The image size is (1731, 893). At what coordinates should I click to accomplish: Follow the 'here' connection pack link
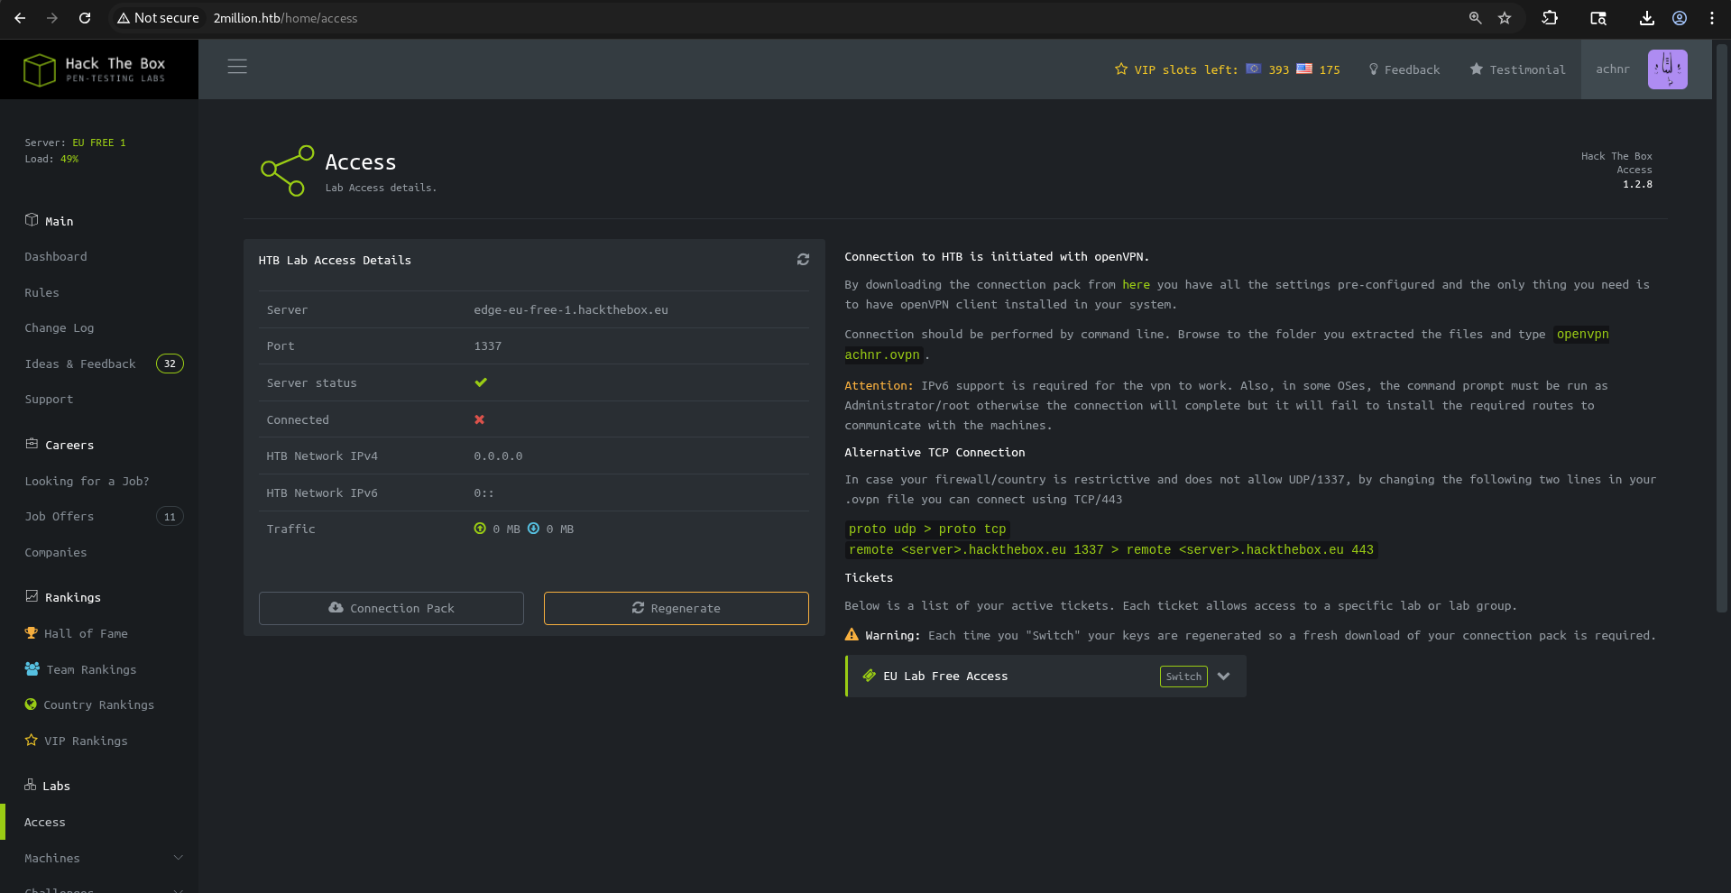click(x=1137, y=285)
